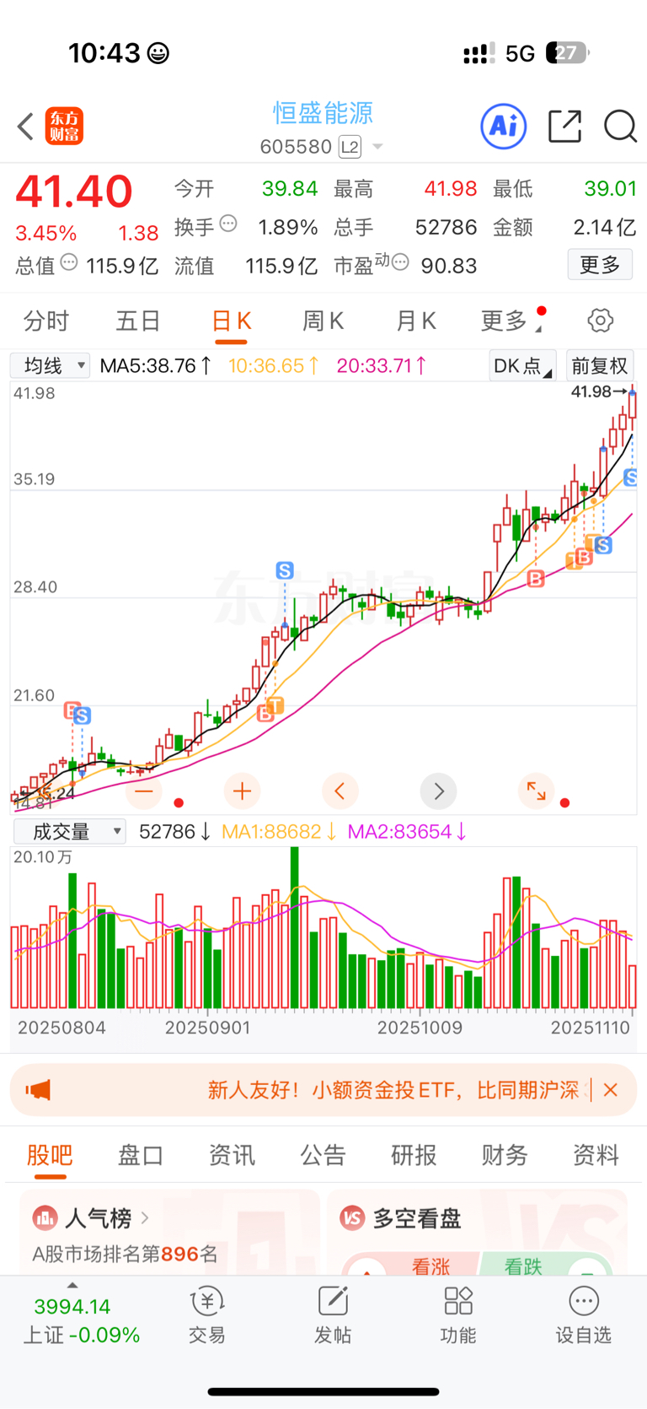Open the search magnifier icon
Viewport: 647px width, 1409px height.
(x=620, y=127)
